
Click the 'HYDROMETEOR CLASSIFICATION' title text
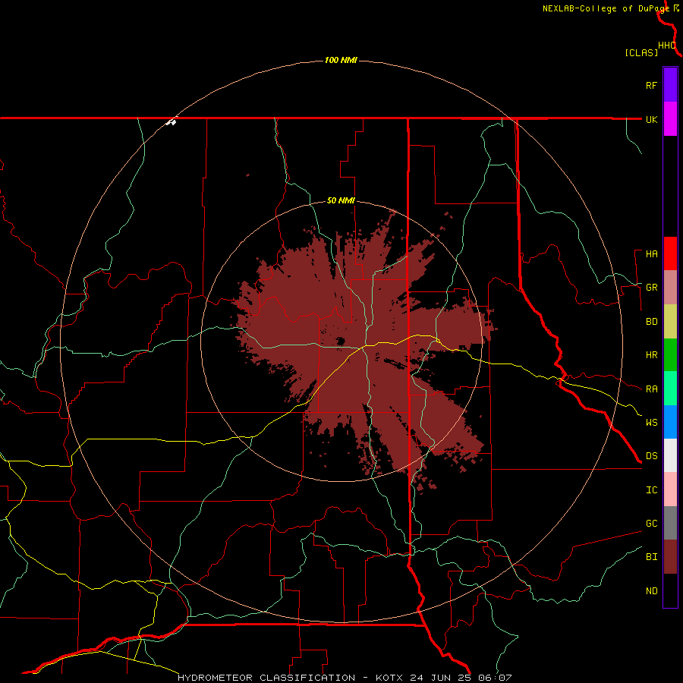pyautogui.click(x=266, y=678)
